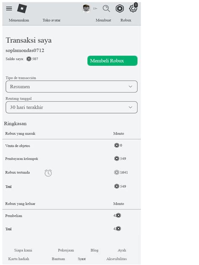Open the Kartu hadiah footer link
Image resolution: width=199 pixels, height=265 pixels.
pyautogui.click(x=18, y=259)
